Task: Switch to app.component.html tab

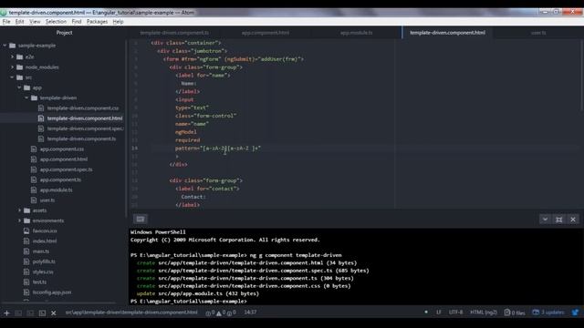Action: point(266,33)
